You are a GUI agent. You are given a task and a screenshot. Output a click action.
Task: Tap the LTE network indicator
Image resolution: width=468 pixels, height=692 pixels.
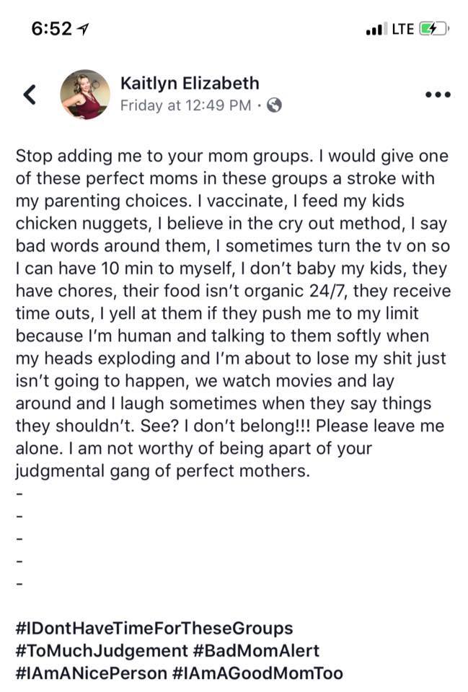pos(403,29)
